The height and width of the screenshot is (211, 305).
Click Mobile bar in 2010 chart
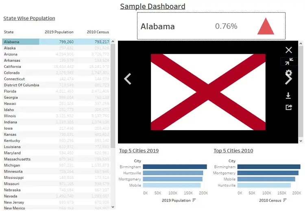266,179
